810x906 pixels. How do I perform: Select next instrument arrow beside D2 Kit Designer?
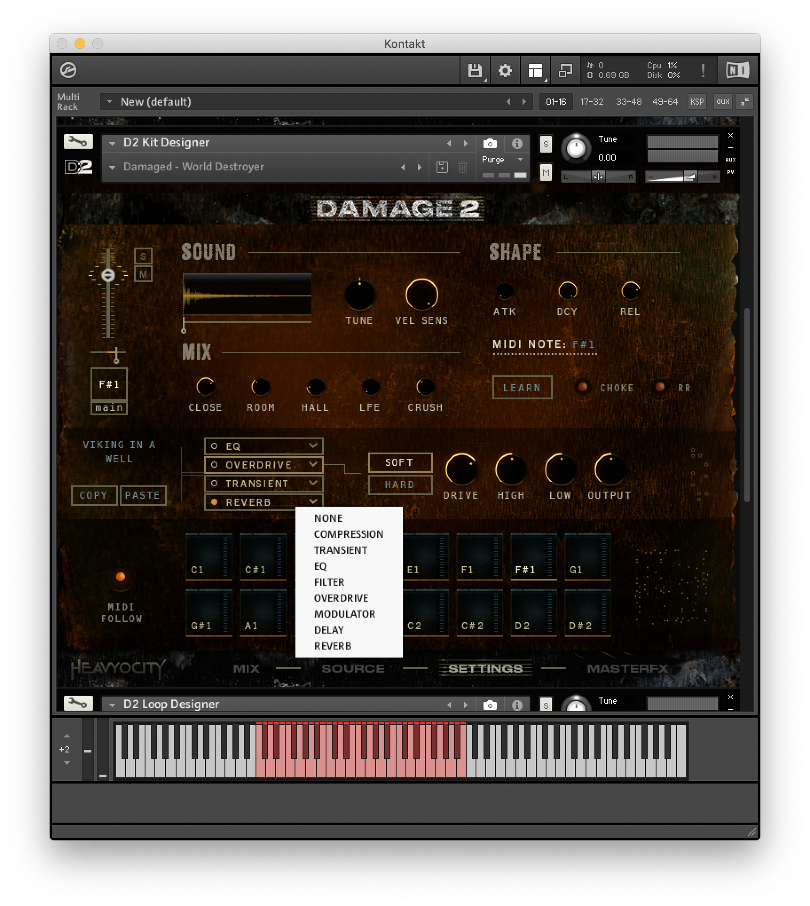pos(465,143)
